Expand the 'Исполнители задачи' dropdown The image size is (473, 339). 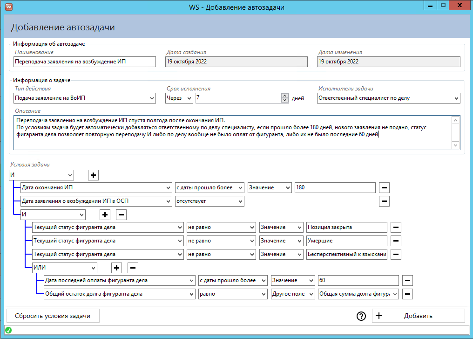tap(388, 98)
